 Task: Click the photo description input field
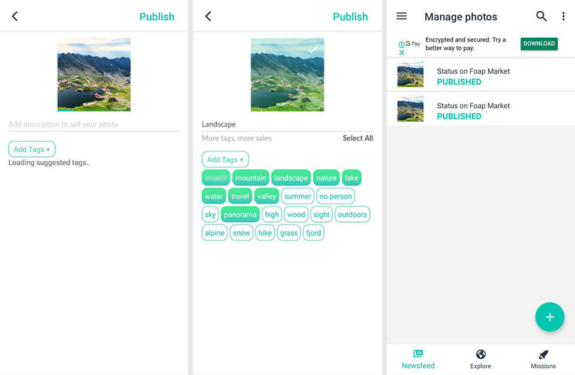(93, 124)
